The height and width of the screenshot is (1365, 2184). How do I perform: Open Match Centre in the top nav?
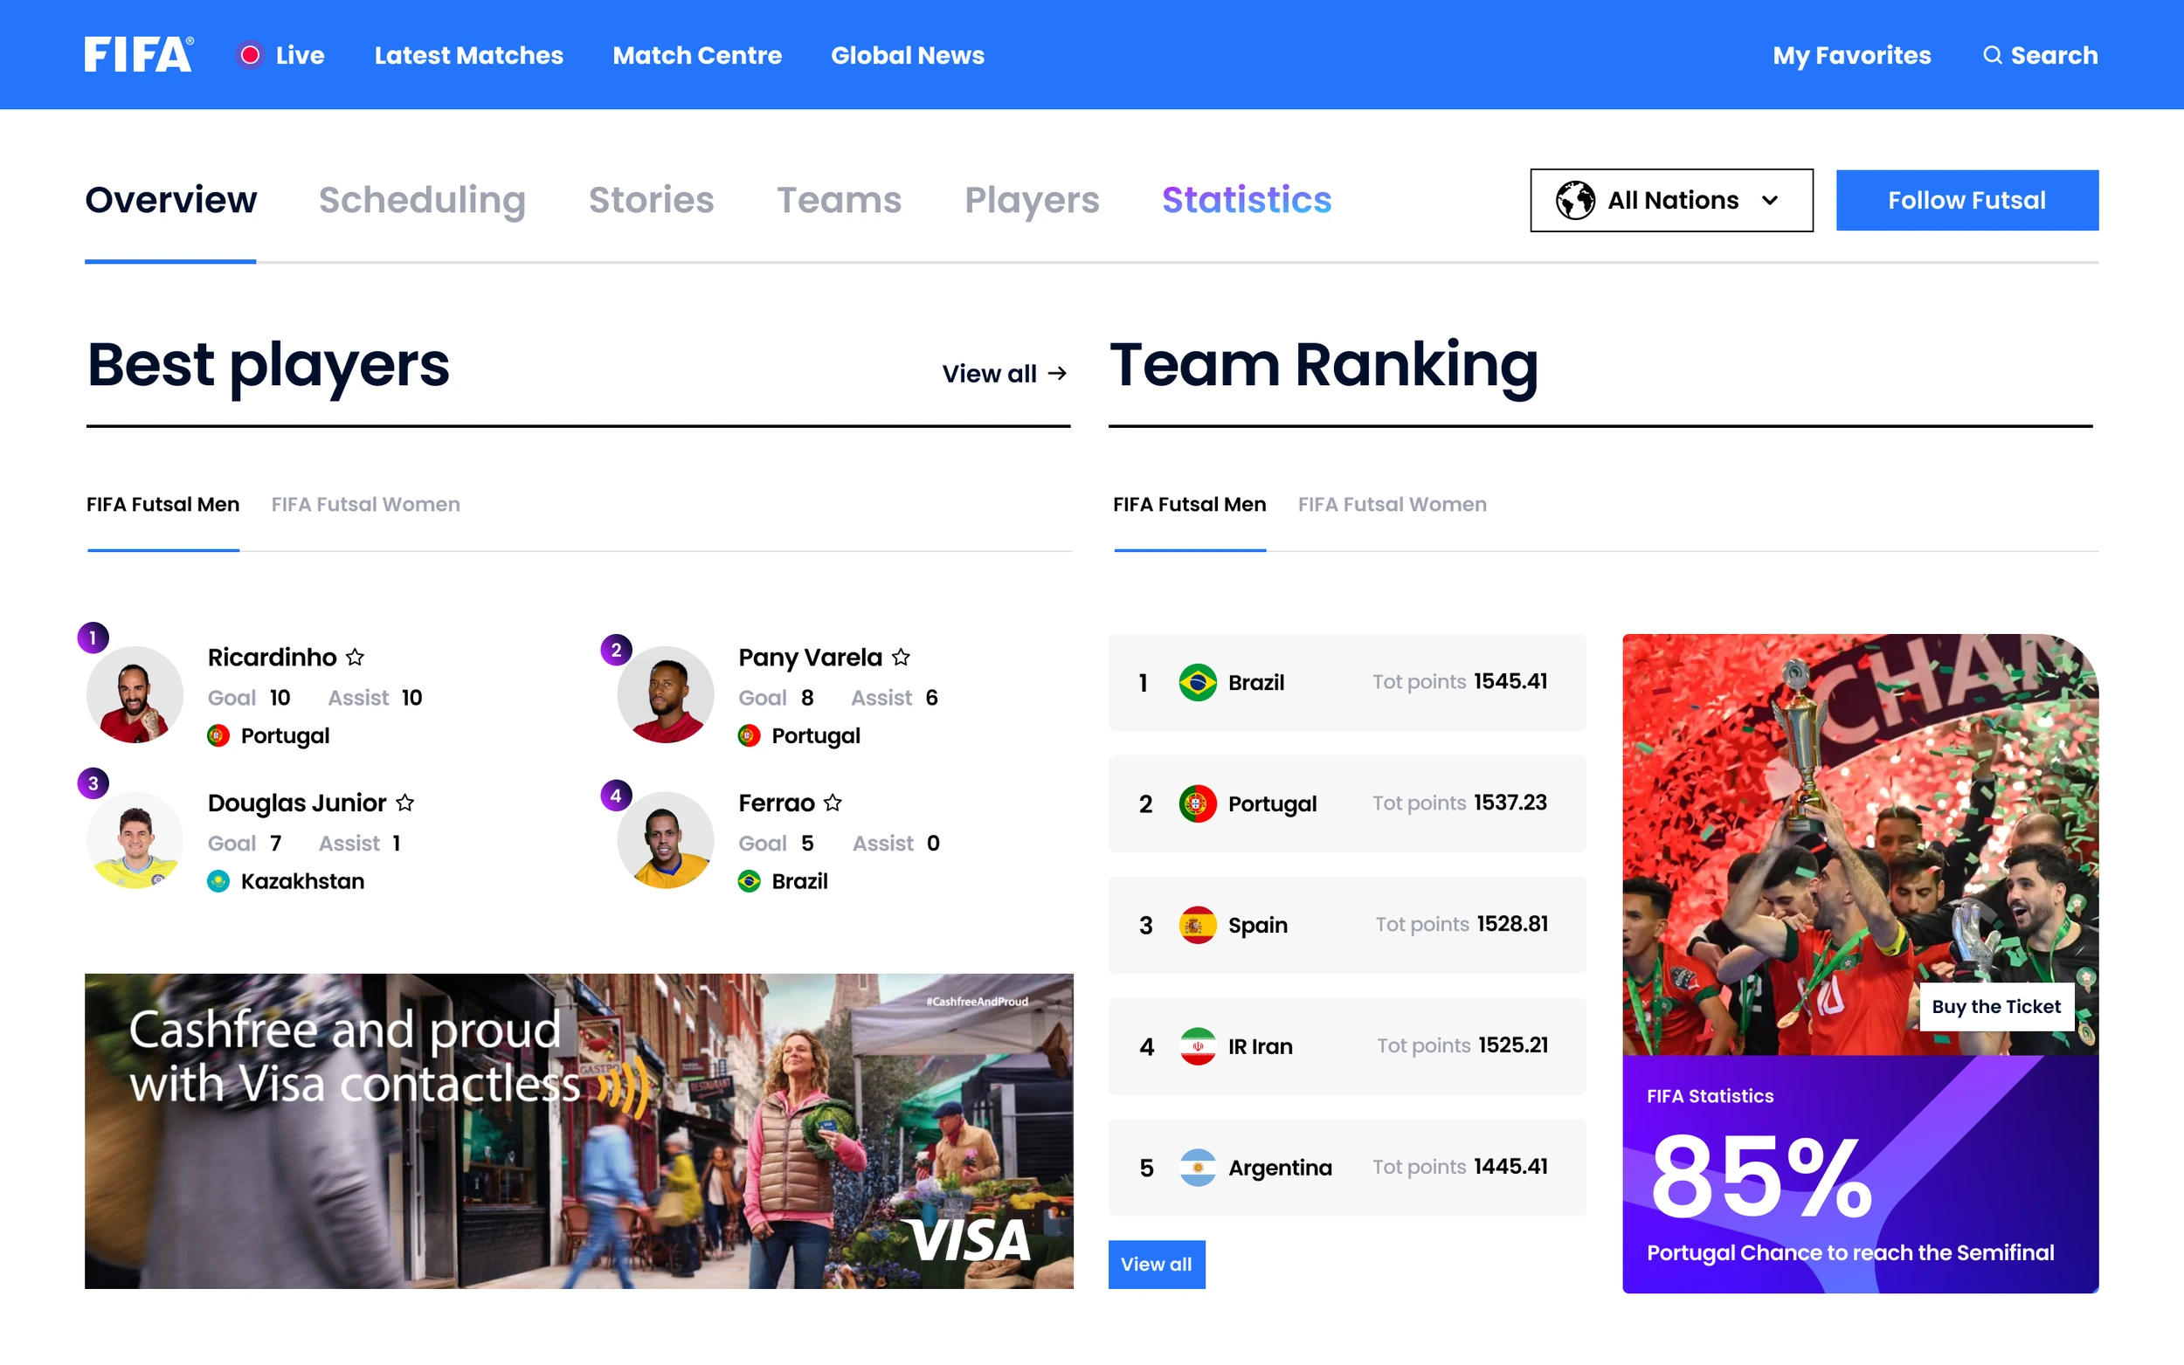point(697,55)
